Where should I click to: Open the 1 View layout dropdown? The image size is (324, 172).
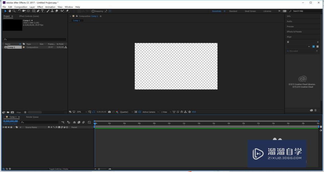[x=166, y=112]
